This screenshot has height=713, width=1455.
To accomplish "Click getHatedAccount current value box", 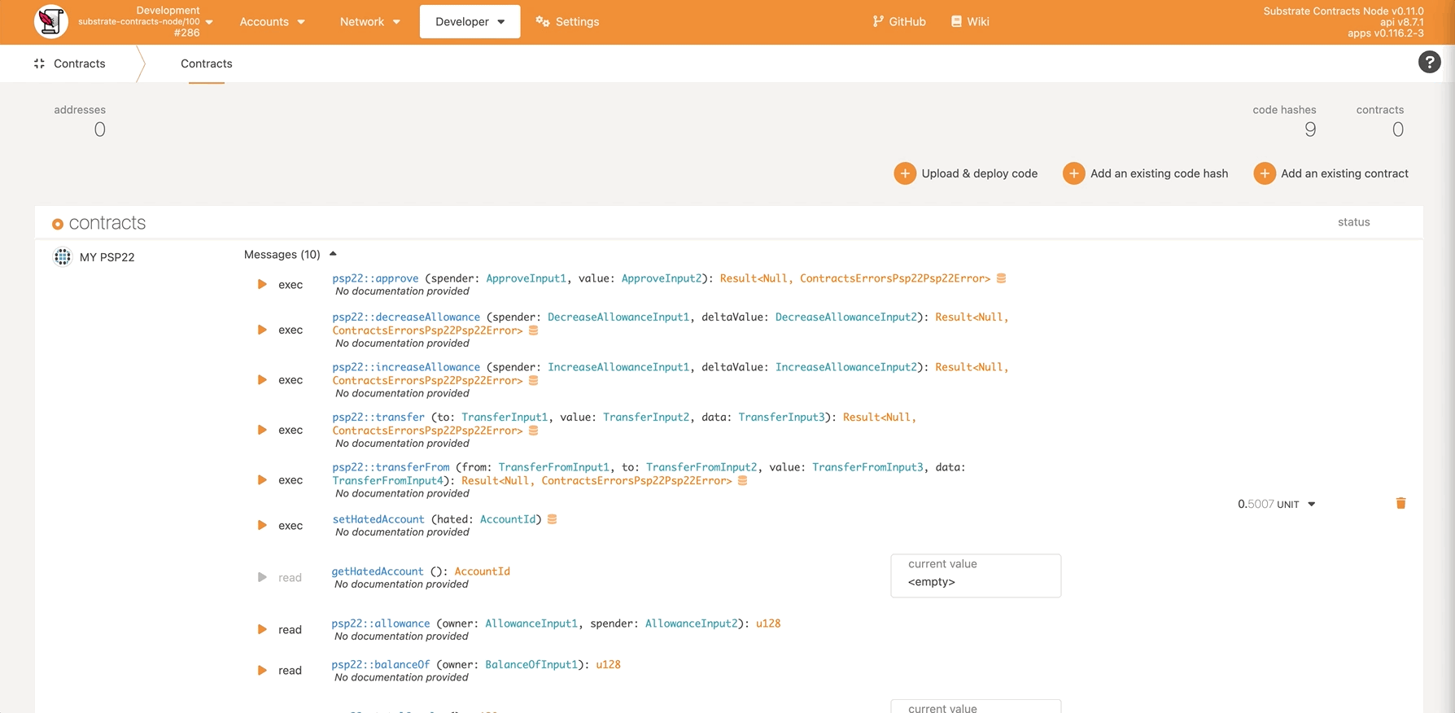I will click(x=976, y=575).
